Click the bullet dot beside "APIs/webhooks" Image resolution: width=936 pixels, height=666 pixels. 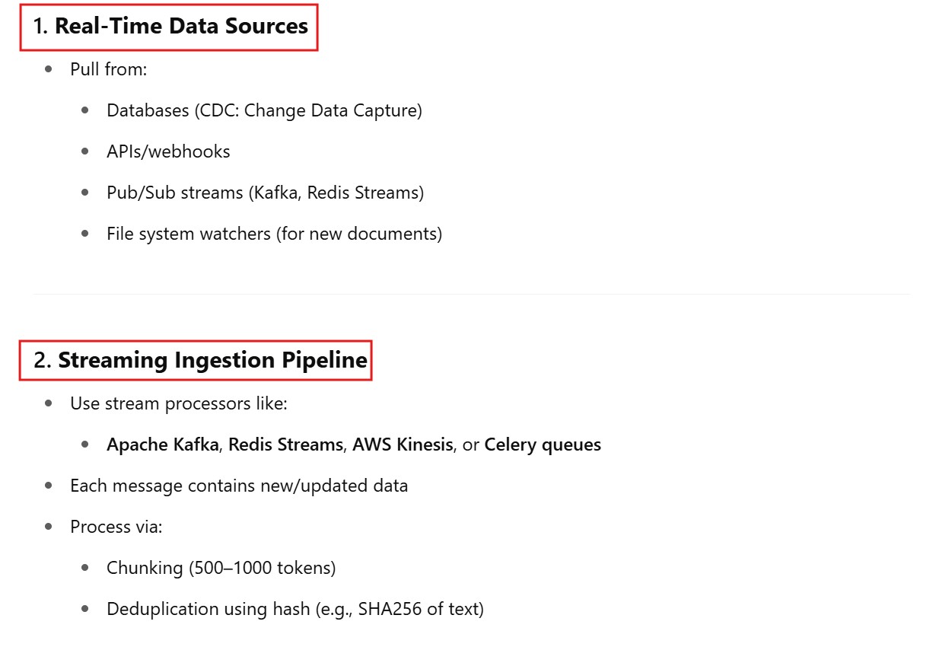(85, 151)
